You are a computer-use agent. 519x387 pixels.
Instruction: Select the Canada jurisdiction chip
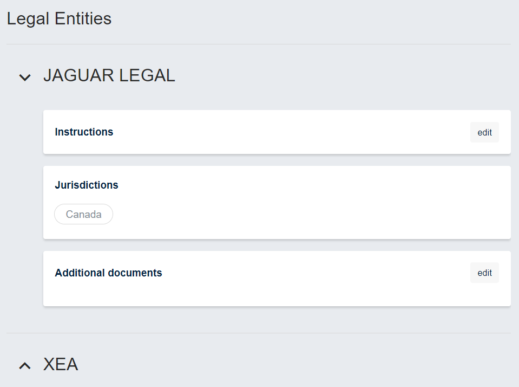coord(84,214)
